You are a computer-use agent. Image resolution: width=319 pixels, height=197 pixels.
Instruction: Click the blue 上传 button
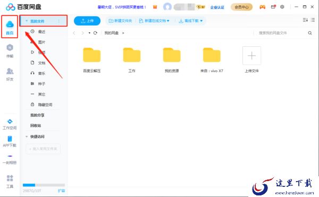pos(87,21)
